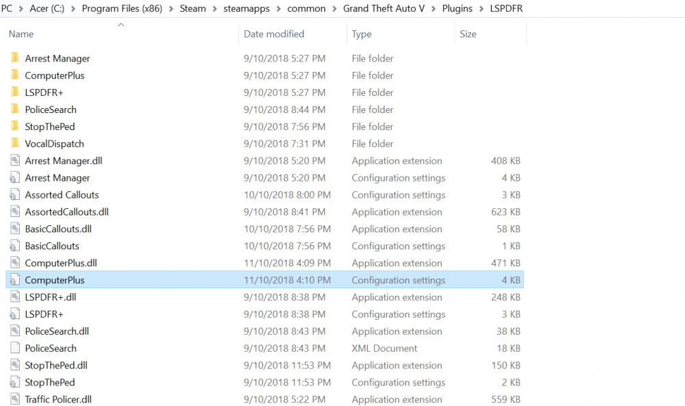Select the PoliceSearch folder icon
Screen dimensions: 685x406
point(15,109)
